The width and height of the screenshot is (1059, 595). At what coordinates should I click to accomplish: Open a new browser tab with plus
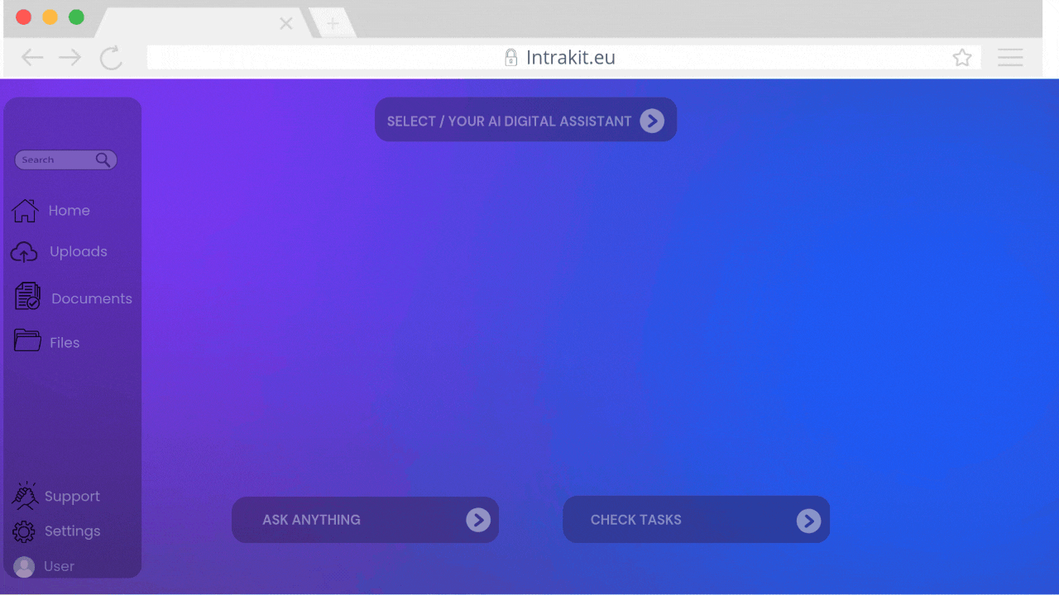333,24
